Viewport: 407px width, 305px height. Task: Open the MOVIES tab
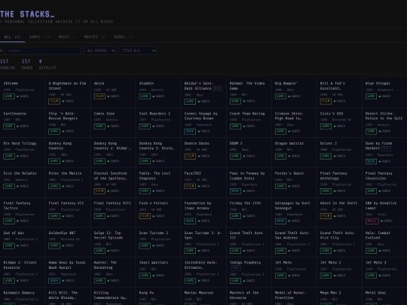[x=94, y=37]
